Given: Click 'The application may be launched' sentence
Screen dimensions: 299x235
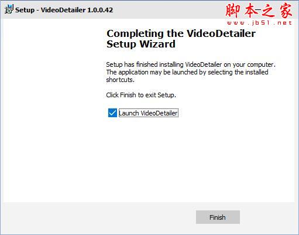Looking at the screenshot, I should 152,72.
